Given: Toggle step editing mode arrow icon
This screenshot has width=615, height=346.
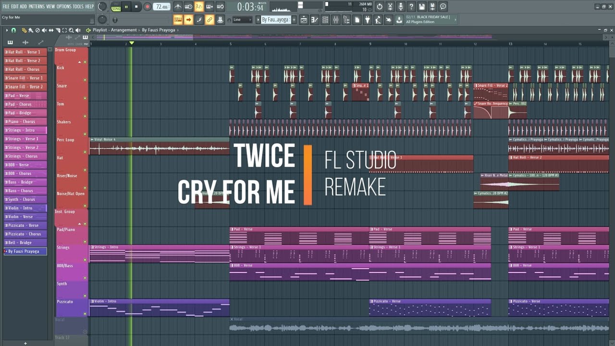Looking at the screenshot, I should tap(188, 20).
